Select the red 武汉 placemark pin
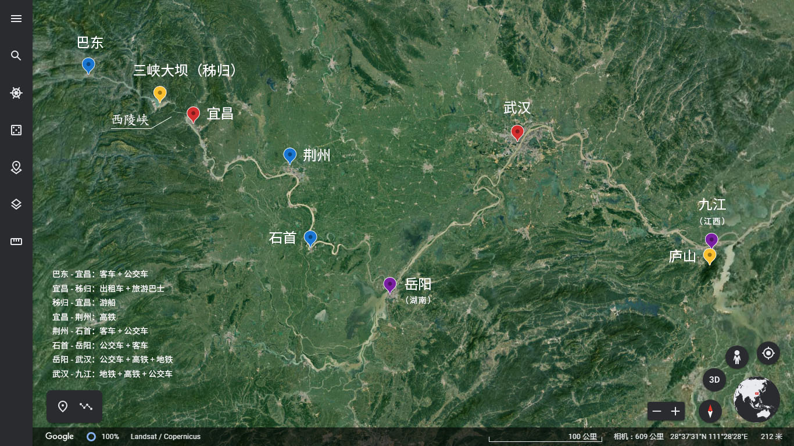This screenshot has width=794, height=446. 517,133
